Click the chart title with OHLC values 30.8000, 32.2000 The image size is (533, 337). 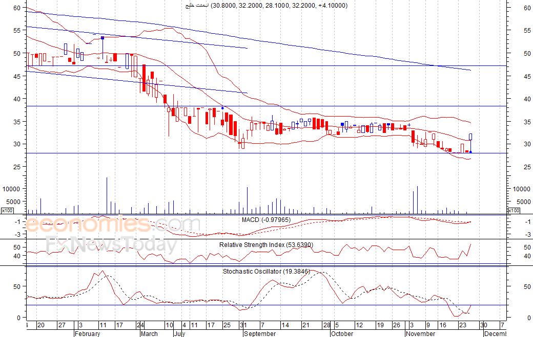point(266,6)
